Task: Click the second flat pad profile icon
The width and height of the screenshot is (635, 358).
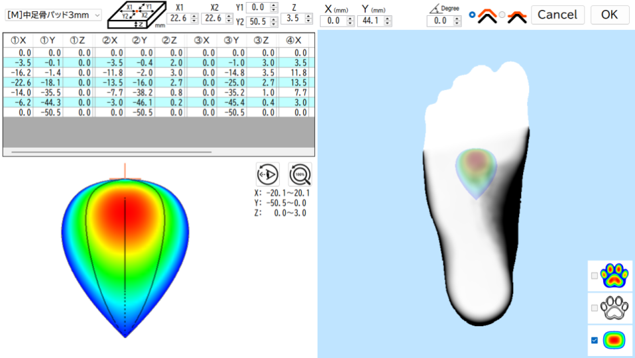Action: 517,17
